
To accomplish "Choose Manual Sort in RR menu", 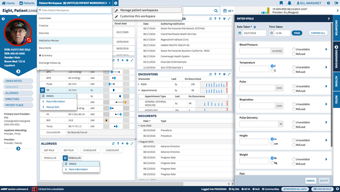I will tap(58, 107).
